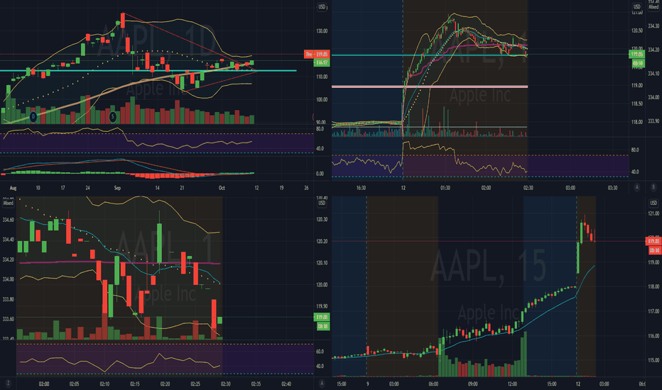Click the 334.10 price on the far-right axis
This screenshot has height=390, width=662.
point(653,73)
